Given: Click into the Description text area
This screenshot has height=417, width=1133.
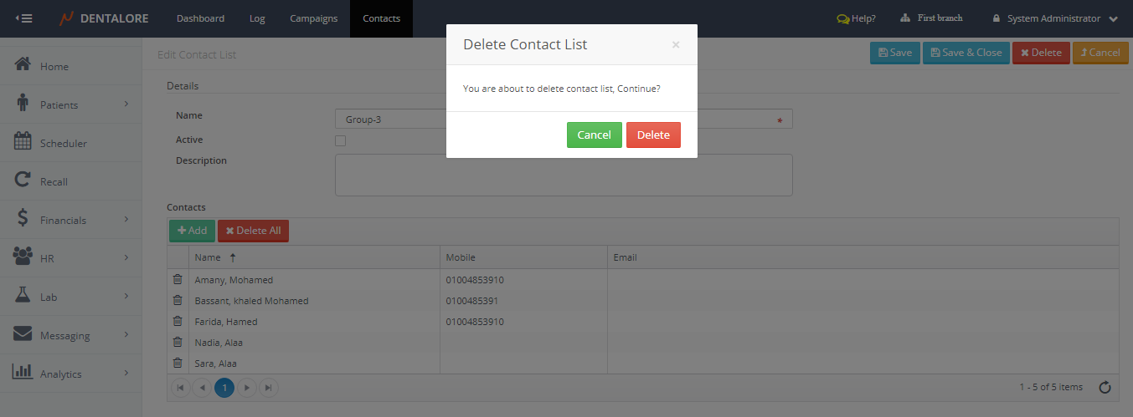Looking at the screenshot, I should tap(563, 175).
